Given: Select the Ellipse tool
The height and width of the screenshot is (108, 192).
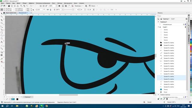Looking at the screenshot, I should tap(1, 35).
